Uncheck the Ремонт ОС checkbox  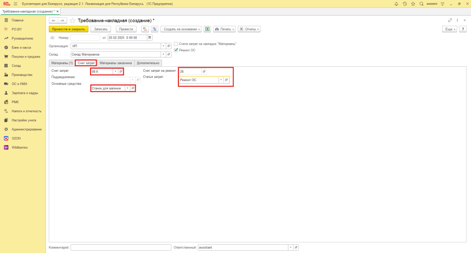pos(176,50)
